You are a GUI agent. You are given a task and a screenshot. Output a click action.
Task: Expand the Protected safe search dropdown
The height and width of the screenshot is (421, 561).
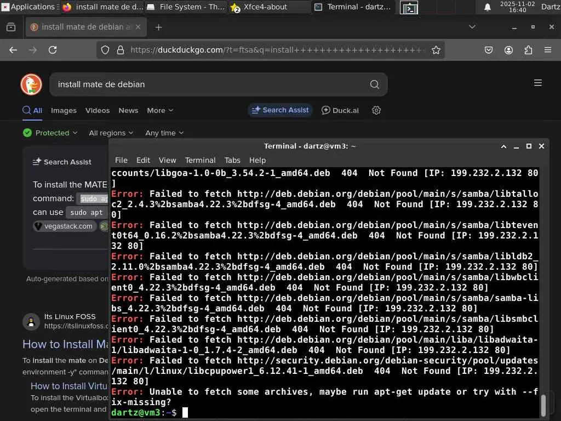point(50,133)
